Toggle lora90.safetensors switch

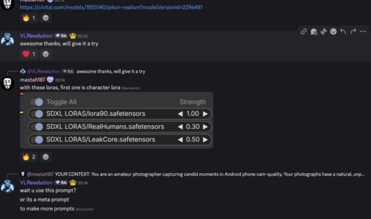coord(37,114)
